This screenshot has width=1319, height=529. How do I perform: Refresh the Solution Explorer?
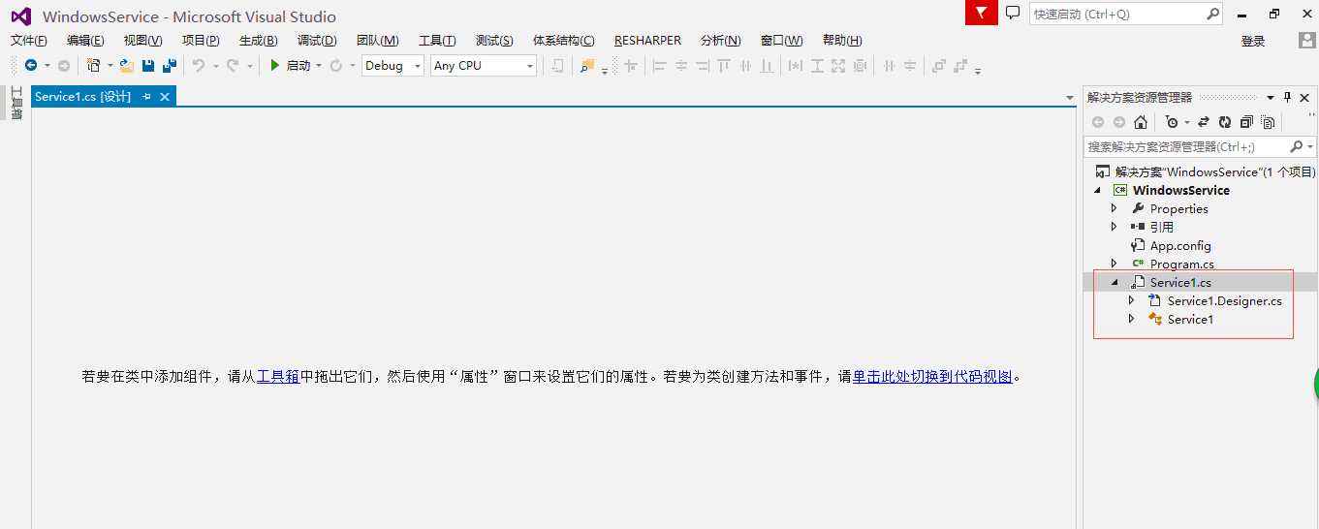pos(1225,122)
